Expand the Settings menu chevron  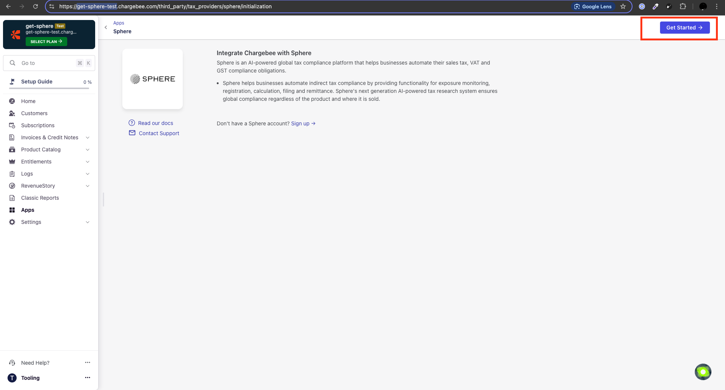[x=88, y=222]
